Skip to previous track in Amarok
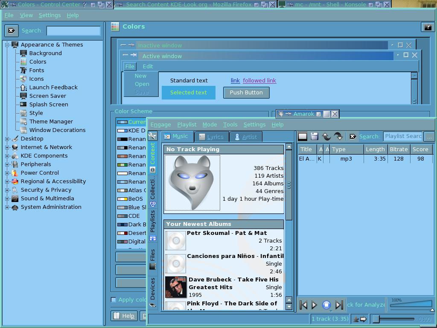This screenshot has height=328, width=437. (x=303, y=305)
